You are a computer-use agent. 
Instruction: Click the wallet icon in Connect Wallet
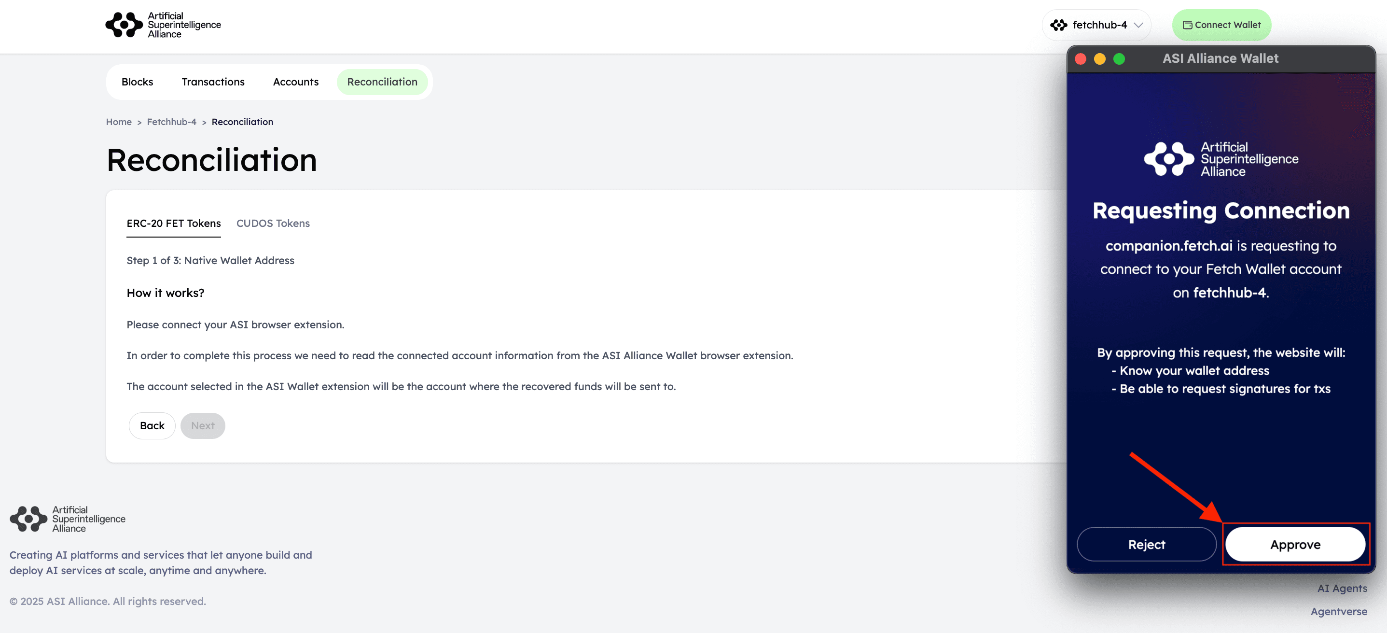click(x=1187, y=25)
